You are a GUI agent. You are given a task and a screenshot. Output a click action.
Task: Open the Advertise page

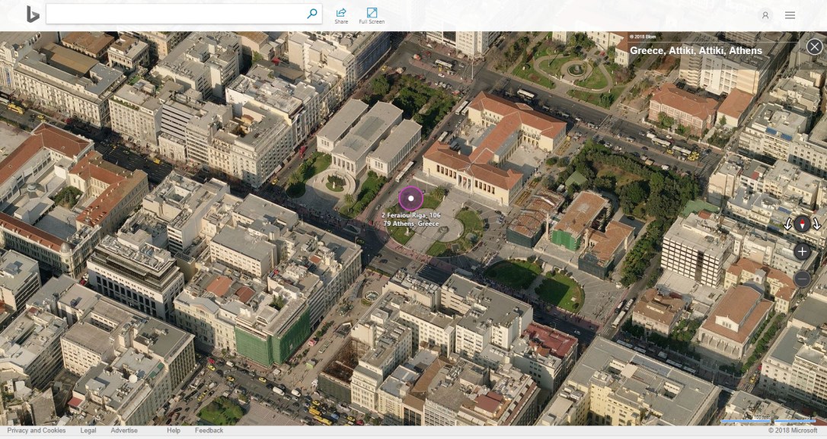(x=123, y=430)
